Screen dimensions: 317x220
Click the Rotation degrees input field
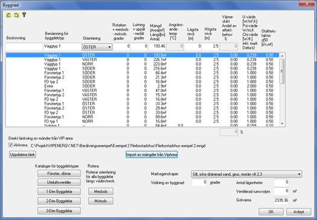coord(121,47)
